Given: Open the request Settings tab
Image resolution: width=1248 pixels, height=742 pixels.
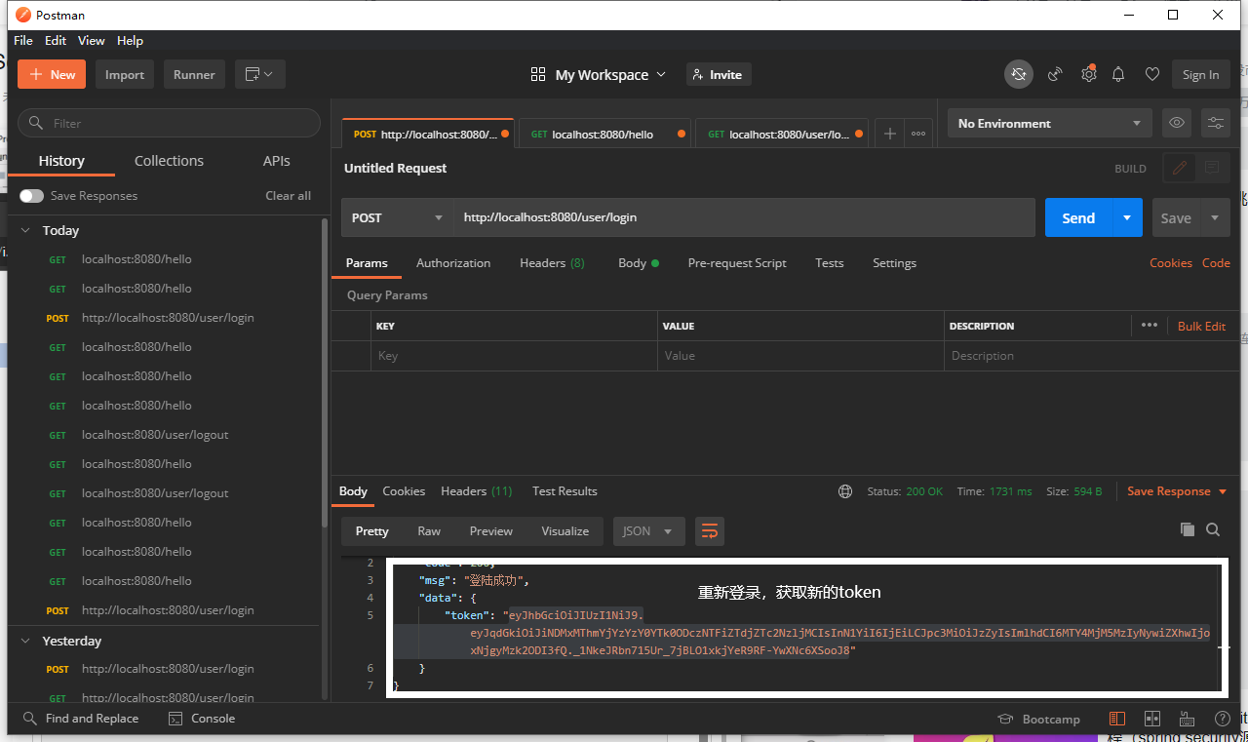Looking at the screenshot, I should click(x=894, y=263).
